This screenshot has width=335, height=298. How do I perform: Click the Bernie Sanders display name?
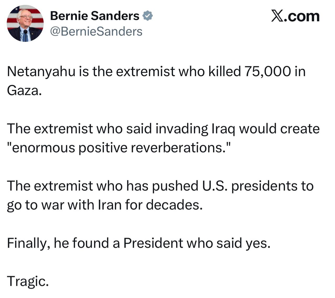[94, 16]
